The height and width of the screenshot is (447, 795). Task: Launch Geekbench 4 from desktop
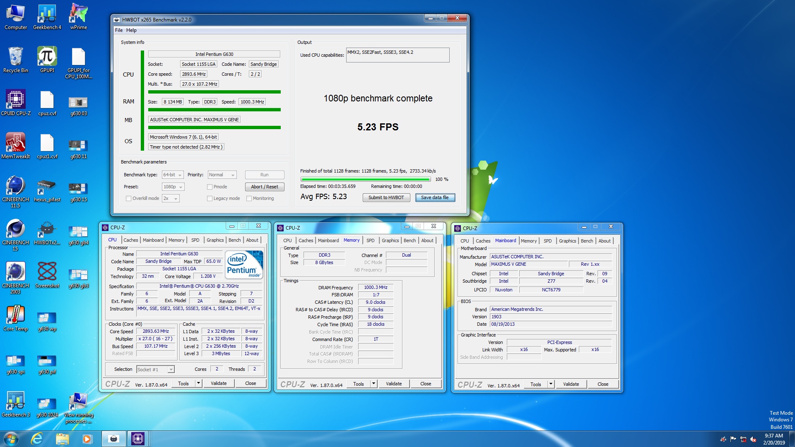click(x=47, y=17)
